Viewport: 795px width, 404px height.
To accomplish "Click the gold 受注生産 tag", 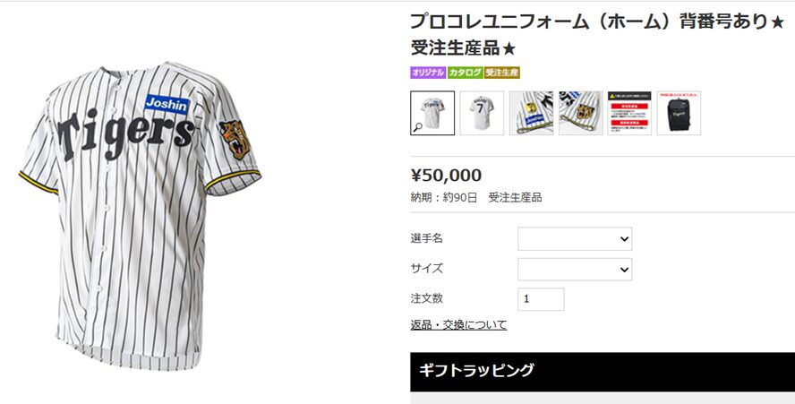I will (x=502, y=73).
